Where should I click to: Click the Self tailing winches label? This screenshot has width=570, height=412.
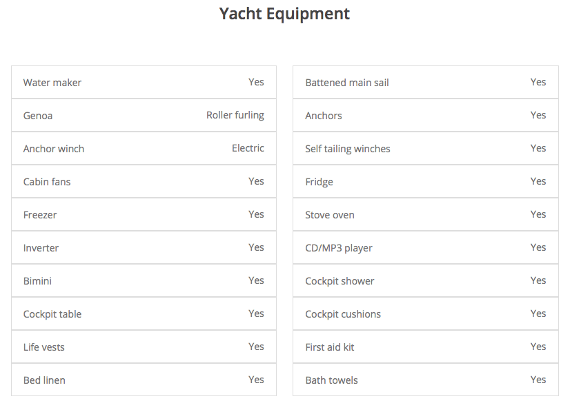coord(348,149)
